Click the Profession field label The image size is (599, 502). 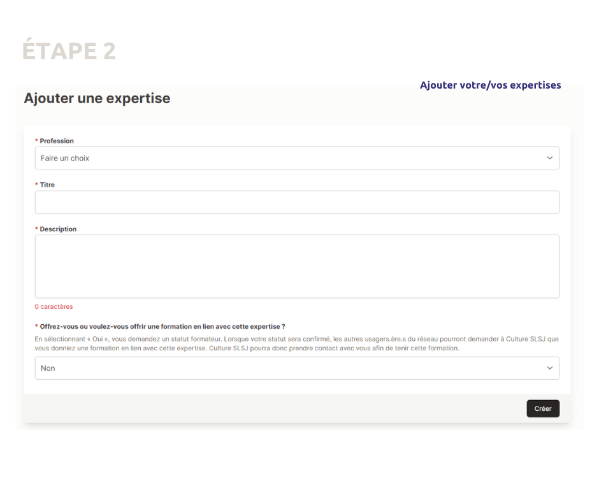pos(57,141)
